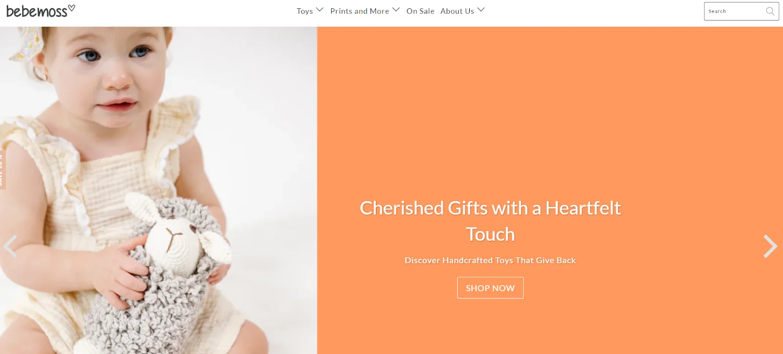Expand the Toys dropdown chevron
The image size is (783, 354).
pyautogui.click(x=320, y=10)
